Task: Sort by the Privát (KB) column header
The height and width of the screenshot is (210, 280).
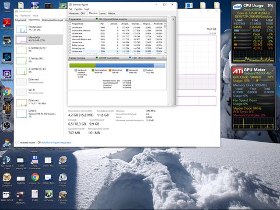Action: tap(158, 24)
